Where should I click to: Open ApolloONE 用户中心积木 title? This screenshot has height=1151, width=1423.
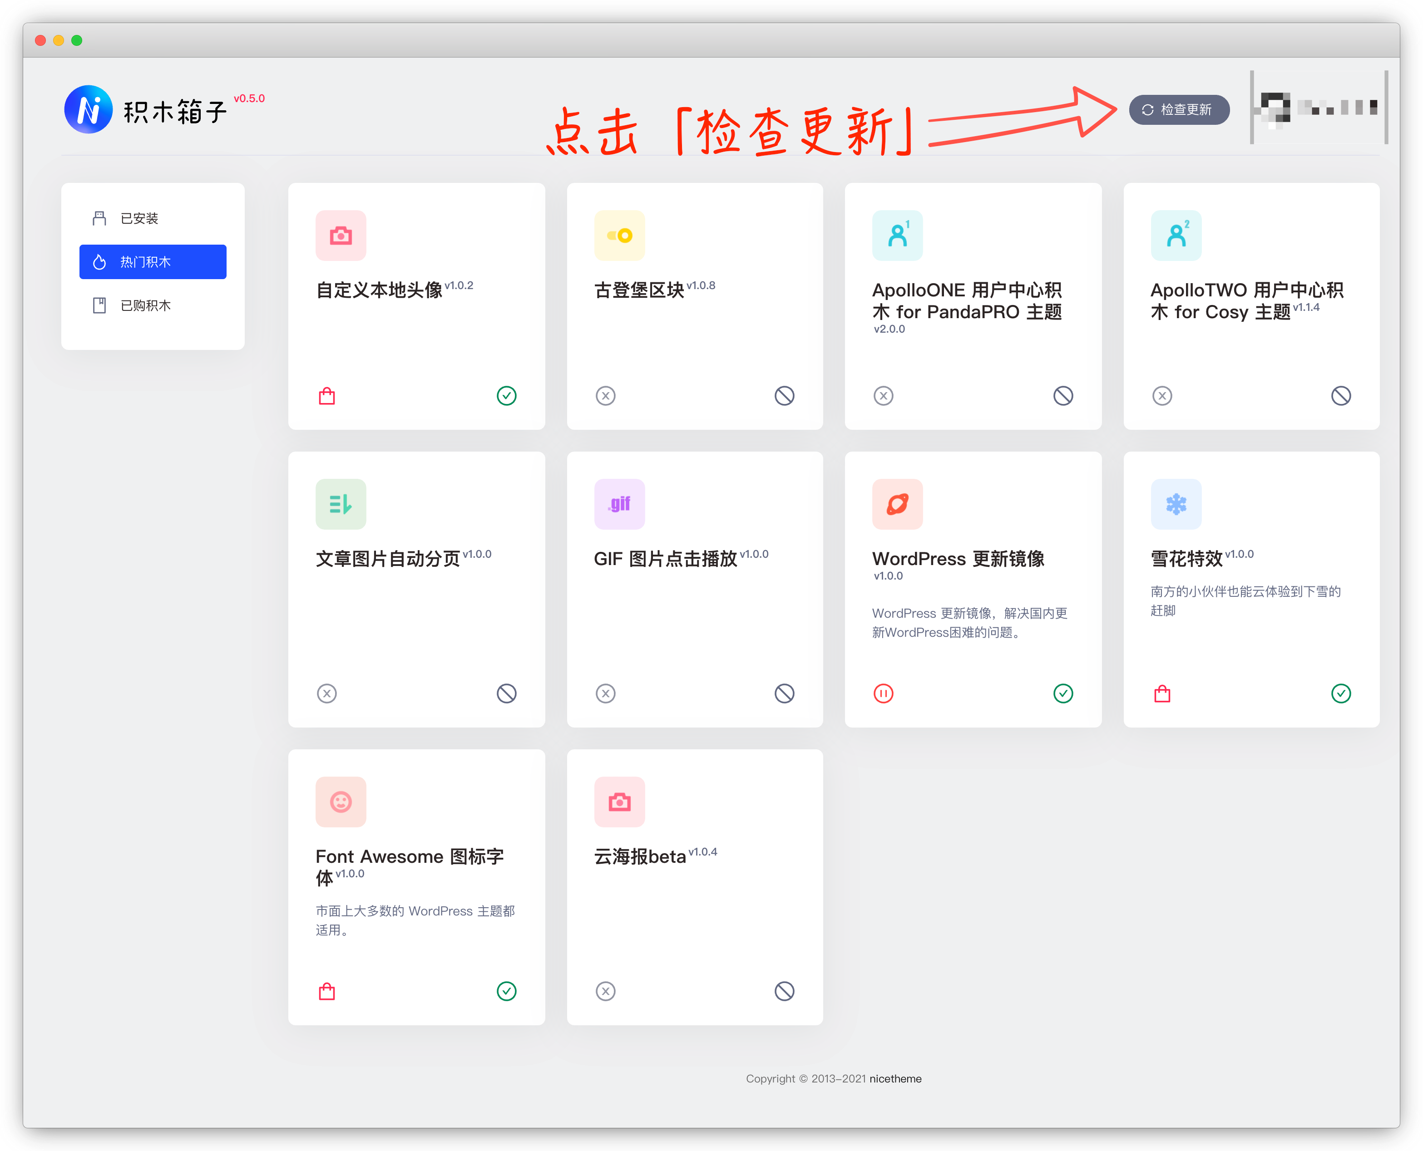[x=967, y=301]
